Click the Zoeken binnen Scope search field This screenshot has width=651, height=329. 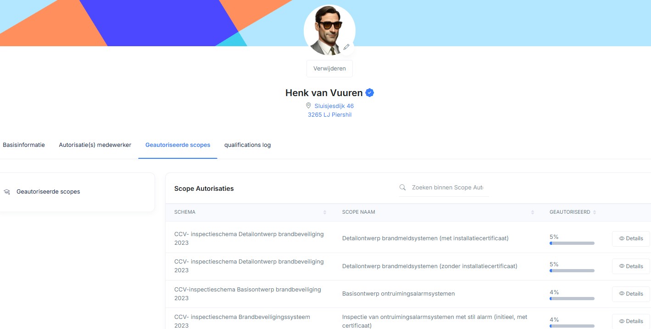[x=447, y=188]
